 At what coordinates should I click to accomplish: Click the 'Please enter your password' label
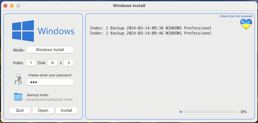click(50, 75)
